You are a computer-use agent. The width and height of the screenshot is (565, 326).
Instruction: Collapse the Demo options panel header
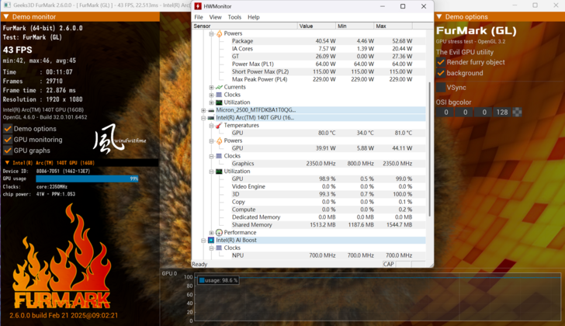(439, 16)
